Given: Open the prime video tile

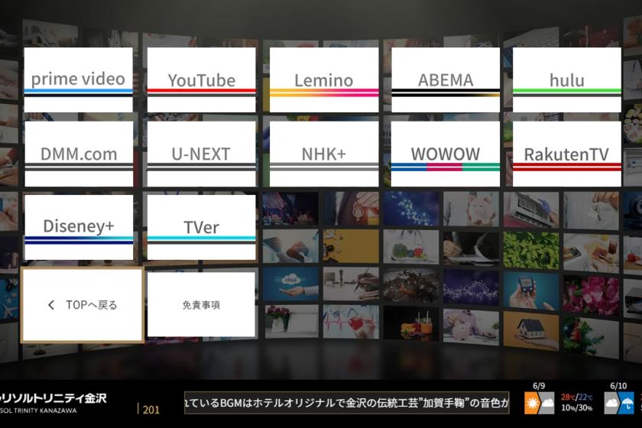Looking at the screenshot, I should (x=78, y=79).
